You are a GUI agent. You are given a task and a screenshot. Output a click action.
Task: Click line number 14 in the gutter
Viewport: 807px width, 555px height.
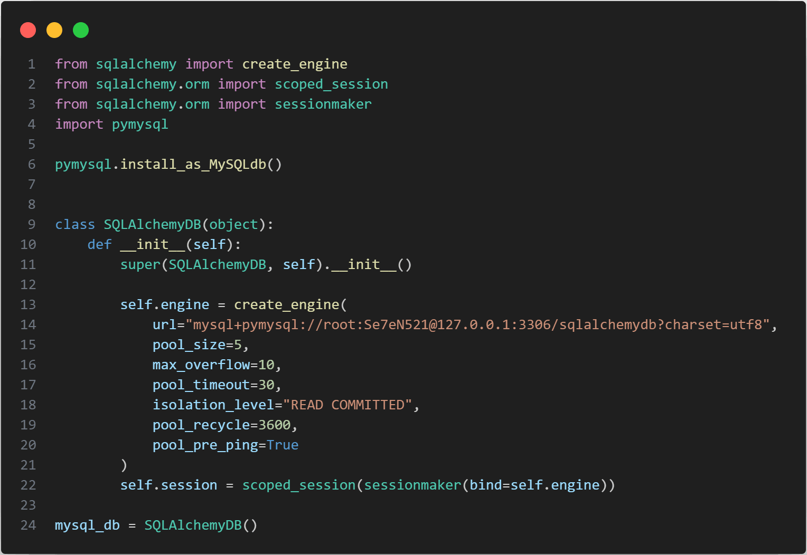(29, 324)
